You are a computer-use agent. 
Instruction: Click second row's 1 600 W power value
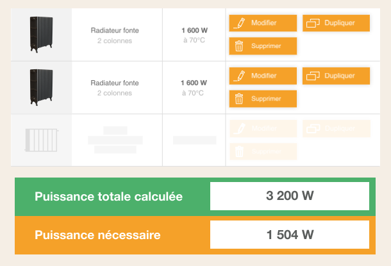[194, 83]
